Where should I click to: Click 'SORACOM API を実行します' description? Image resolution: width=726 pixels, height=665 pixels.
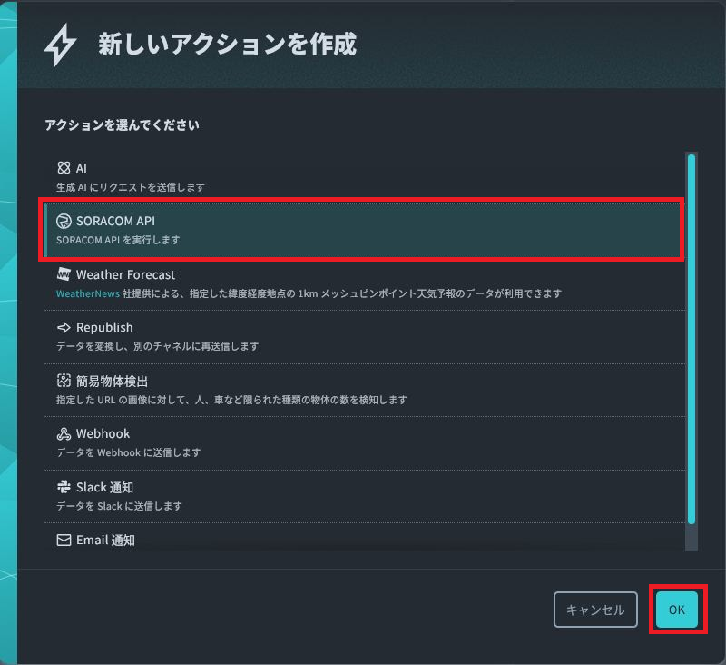tap(118, 240)
